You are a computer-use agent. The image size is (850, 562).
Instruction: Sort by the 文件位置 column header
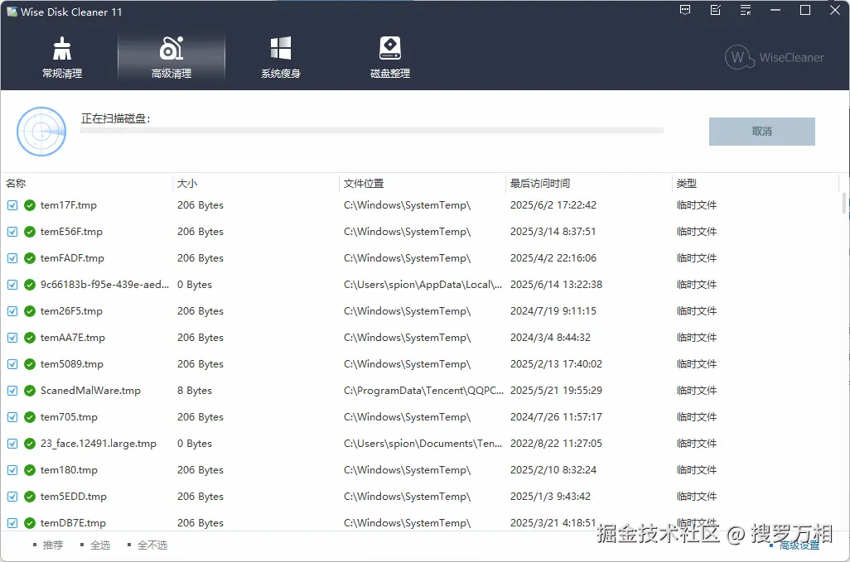[x=364, y=184]
